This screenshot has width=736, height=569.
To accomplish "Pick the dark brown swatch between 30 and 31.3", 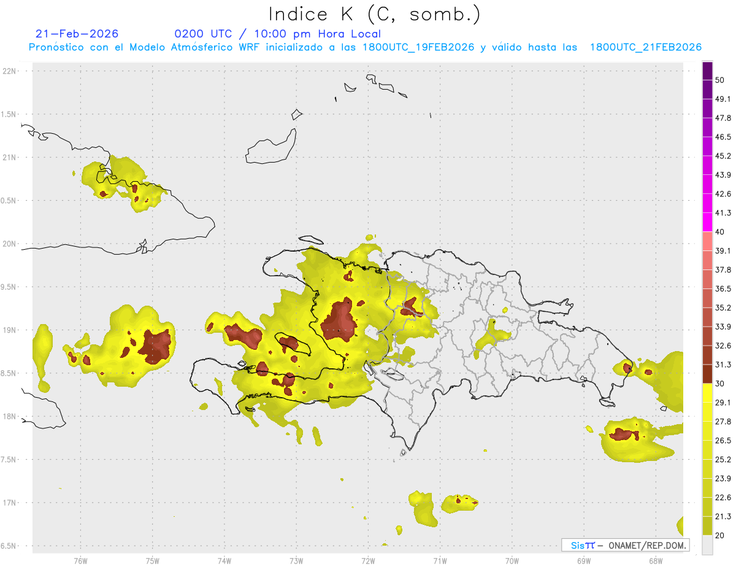I will click(707, 374).
